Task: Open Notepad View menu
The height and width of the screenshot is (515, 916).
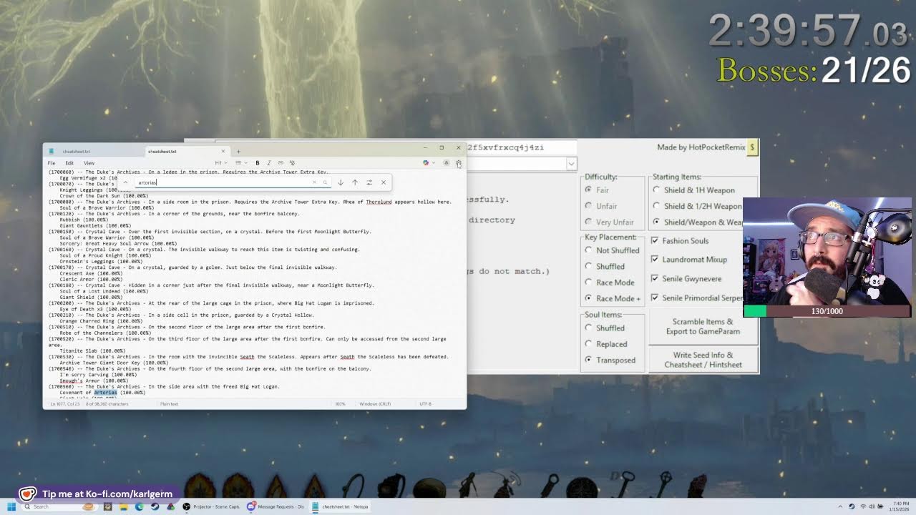Action: 89,163
